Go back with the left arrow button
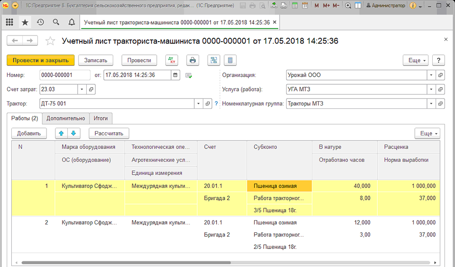The image size is (455, 267). [15, 41]
